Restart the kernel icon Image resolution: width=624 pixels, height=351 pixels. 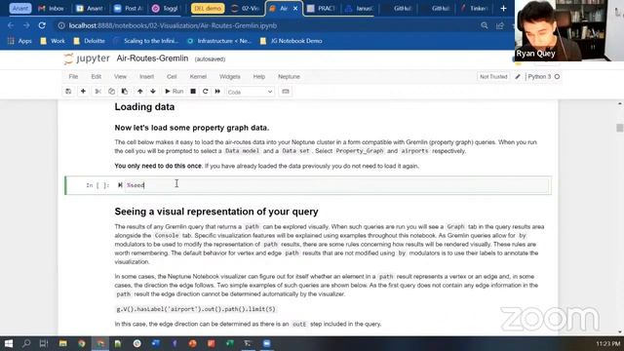pos(206,92)
